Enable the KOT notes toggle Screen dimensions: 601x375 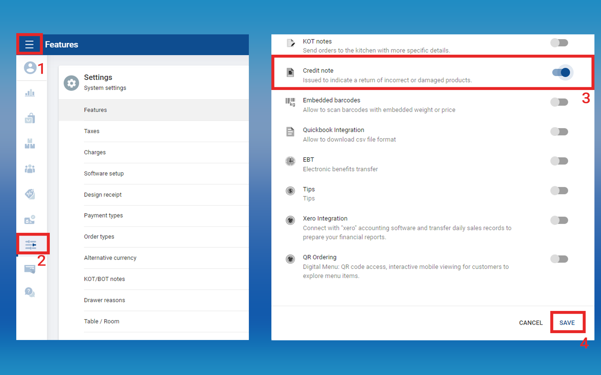coord(559,43)
